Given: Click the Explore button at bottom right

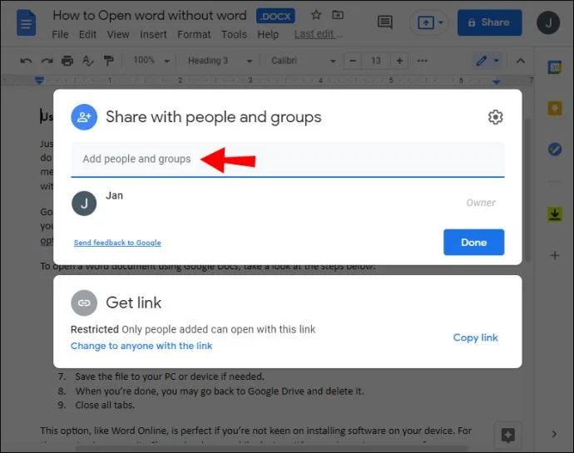Looking at the screenshot, I should pyautogui.click(x=507, y=436).
